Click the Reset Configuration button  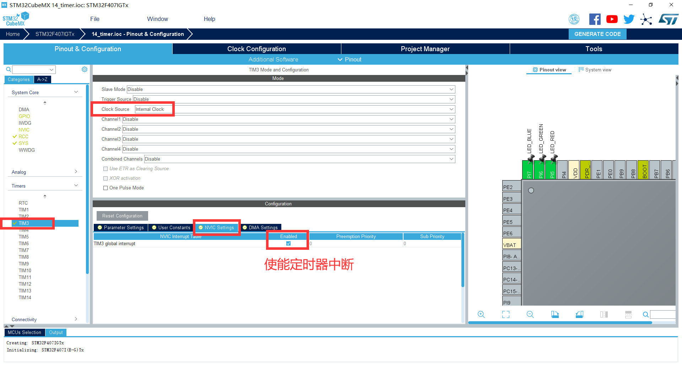(122, 216)
